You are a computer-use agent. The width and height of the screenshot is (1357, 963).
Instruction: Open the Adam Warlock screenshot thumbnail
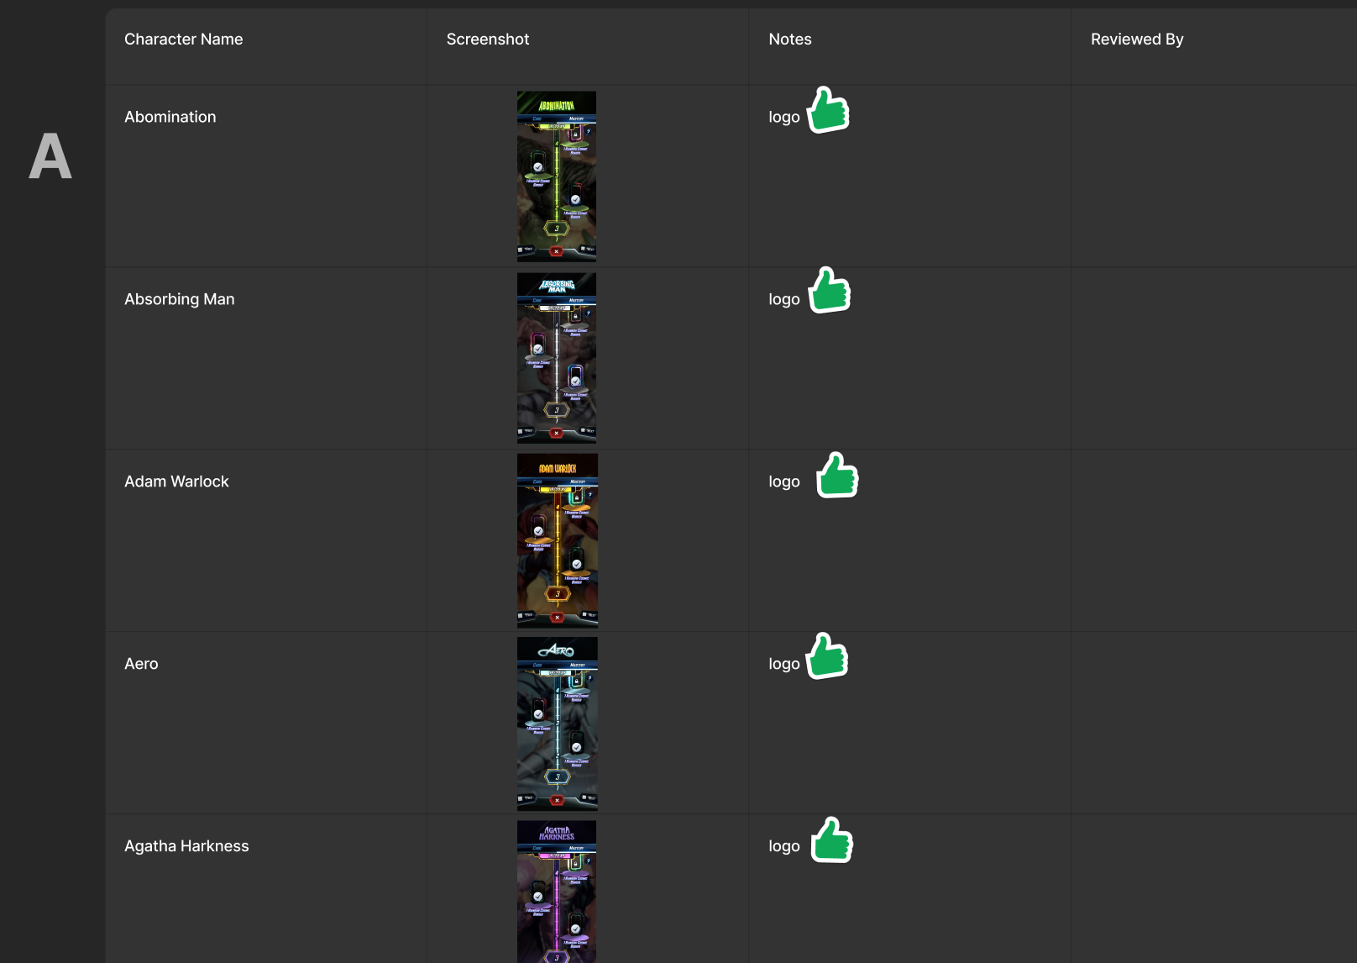pos(558,541)
